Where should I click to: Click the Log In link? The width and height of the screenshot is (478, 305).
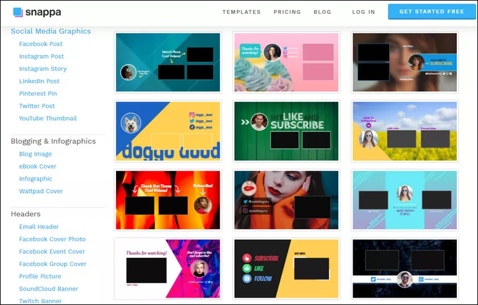point(363,12)
